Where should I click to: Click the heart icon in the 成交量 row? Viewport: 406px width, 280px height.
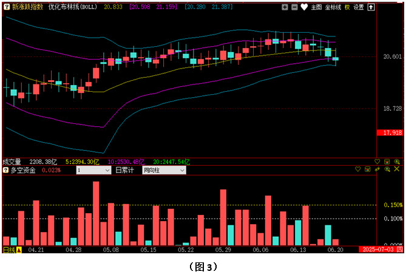(377, 162)
